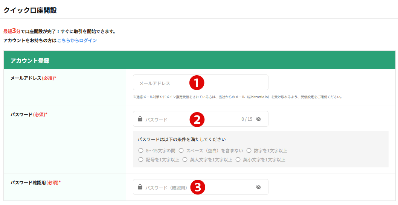This screenshot has height=205, width=398.
Task: Select the スペース（空白）を含まない condition circle
Action: (181, 151)
